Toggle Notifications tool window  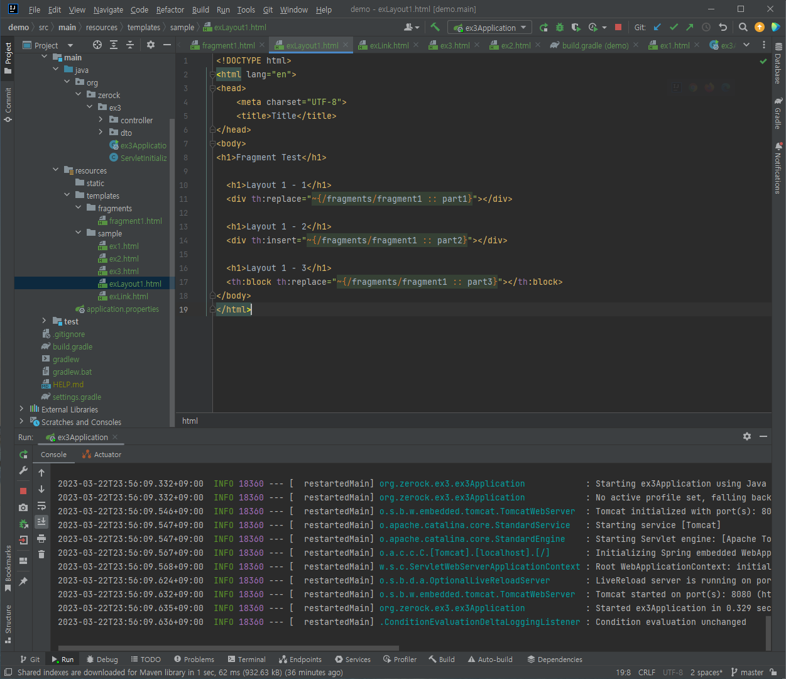click(x=778, y=168)
